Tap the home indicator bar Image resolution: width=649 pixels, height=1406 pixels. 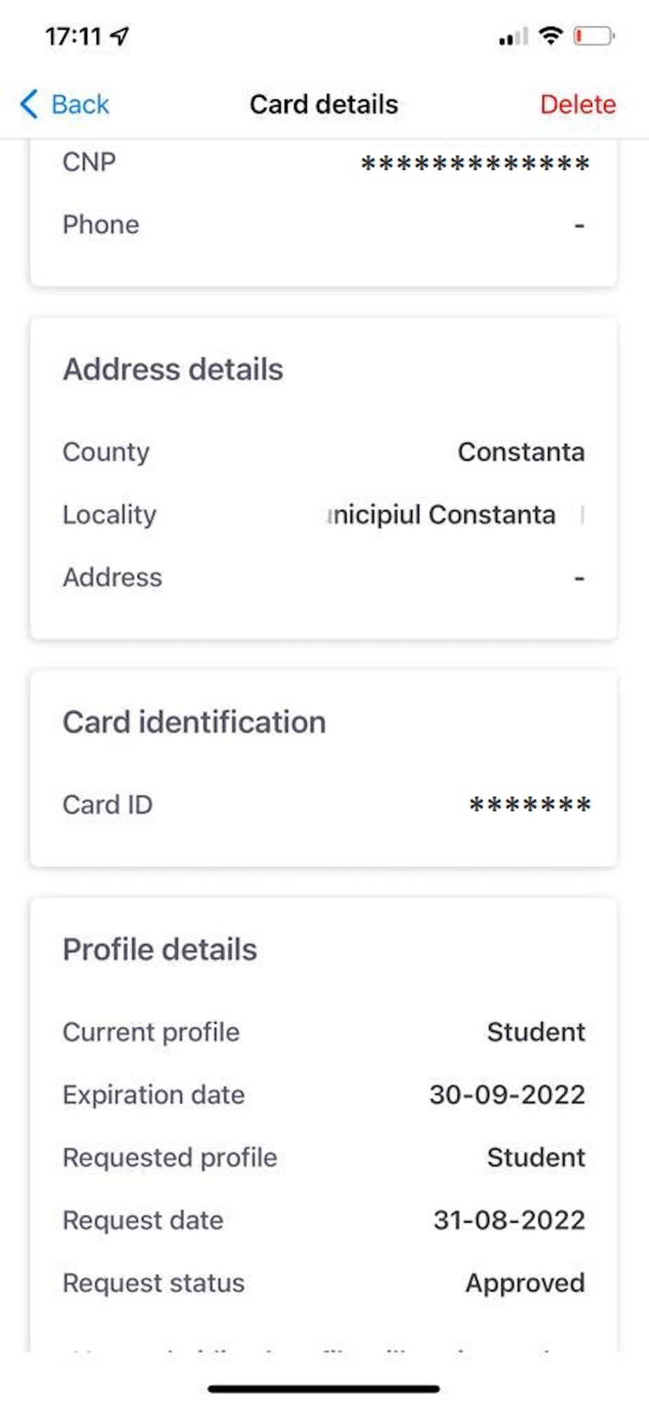point(324,1388)
